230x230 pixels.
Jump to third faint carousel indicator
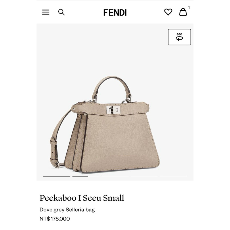click(x=115, y=177)
